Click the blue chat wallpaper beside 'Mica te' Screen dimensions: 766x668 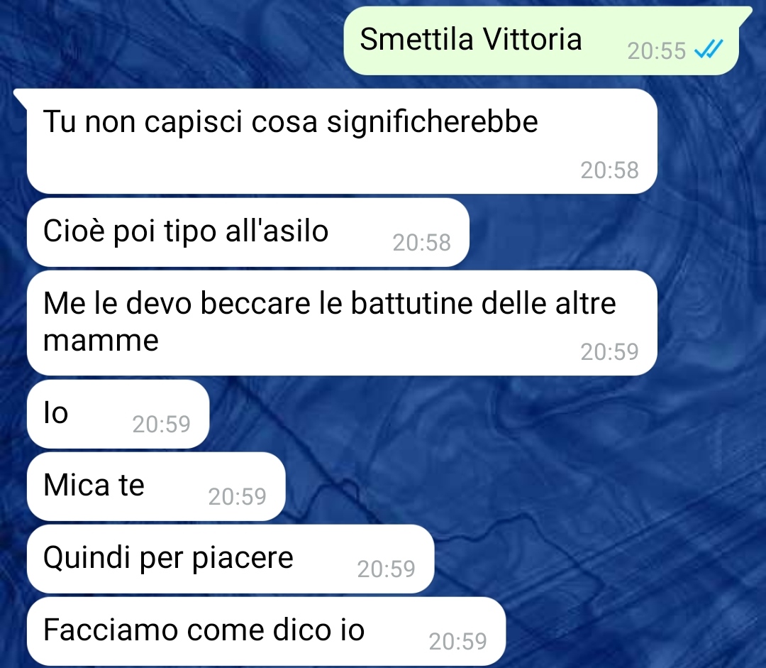[489, 486]
